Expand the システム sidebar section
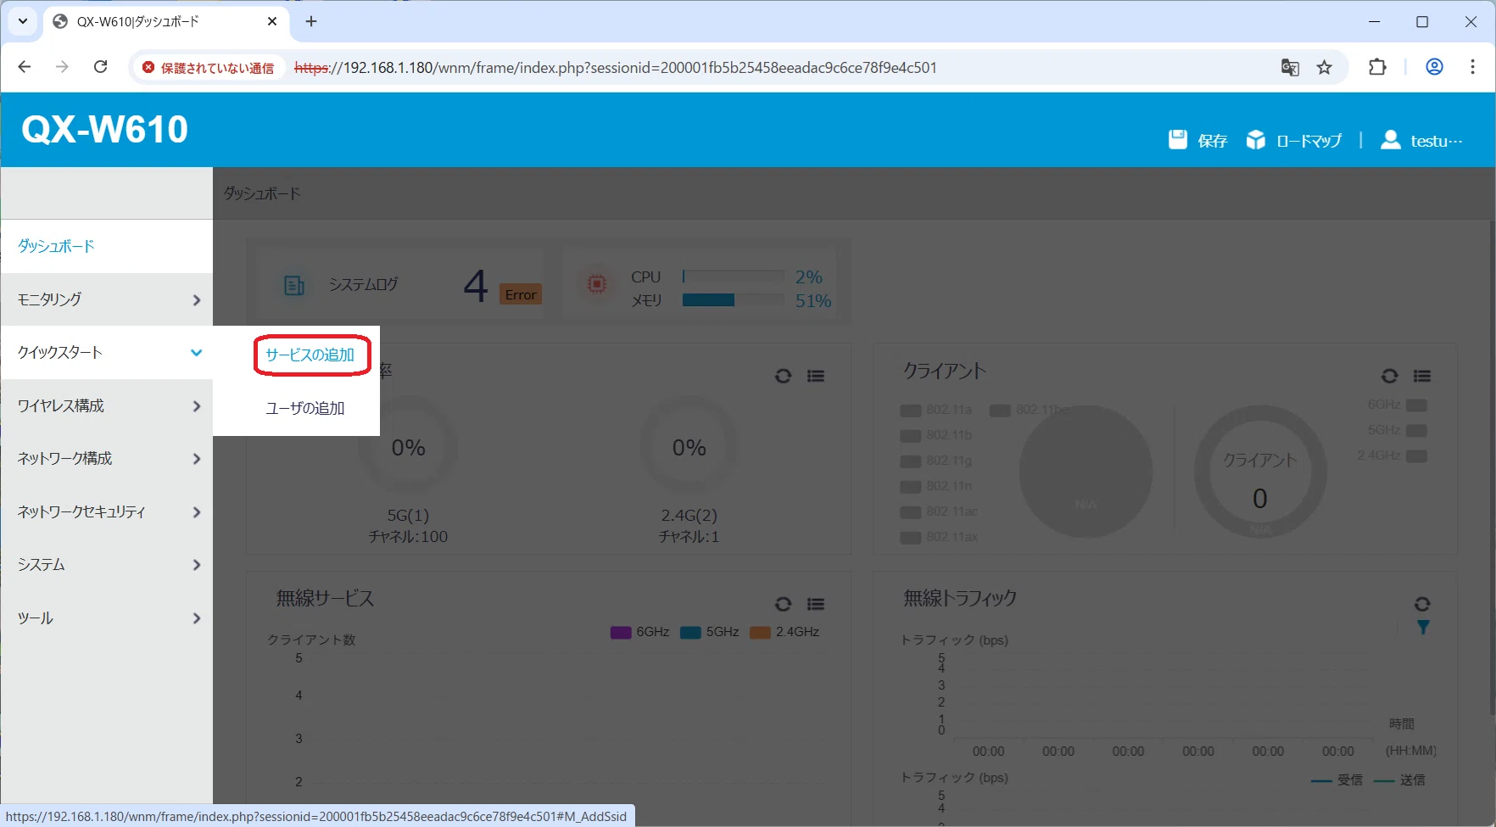This screenshot has width=1496, height=827. pos(107,564)
